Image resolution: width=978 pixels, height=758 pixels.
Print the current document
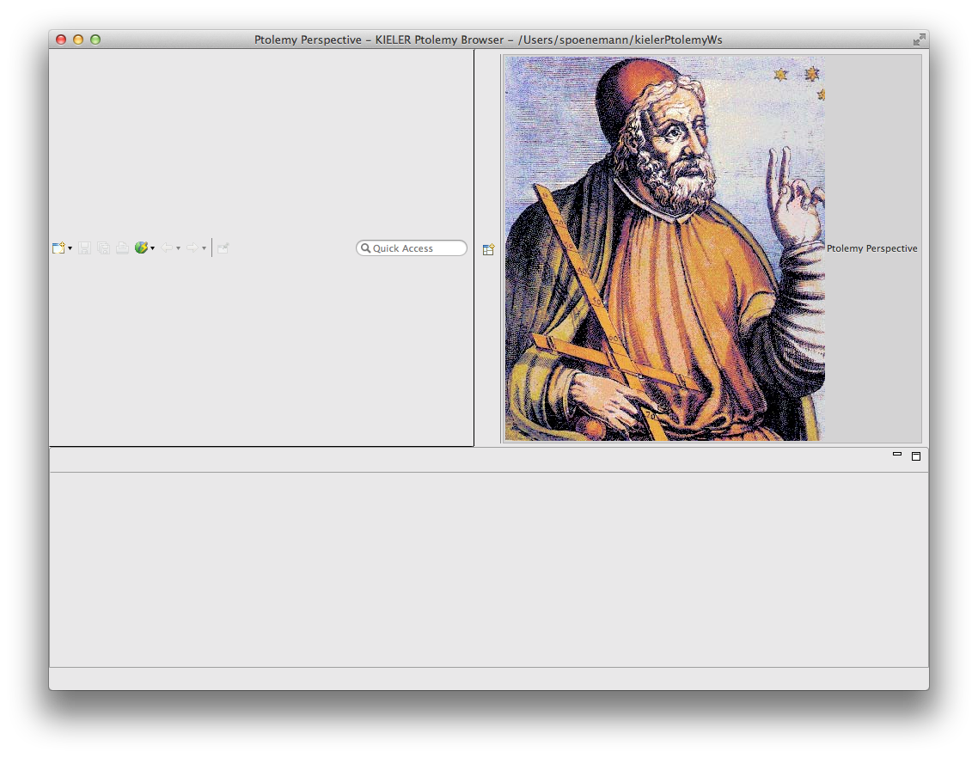click(123, 248)
